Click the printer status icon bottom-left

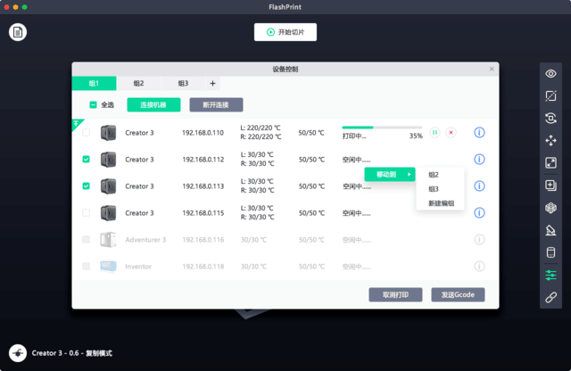click(x=18, y=353)
